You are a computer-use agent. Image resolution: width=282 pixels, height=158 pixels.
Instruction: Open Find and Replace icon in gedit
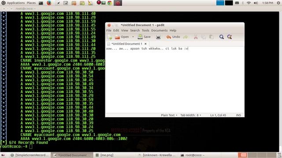point(230,37)
